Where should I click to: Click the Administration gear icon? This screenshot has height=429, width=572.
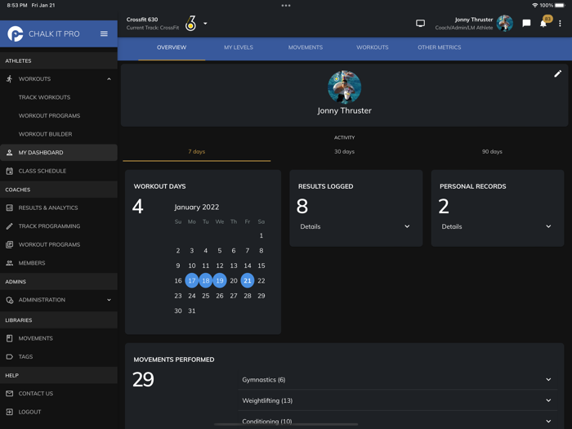tap(10, 300)
